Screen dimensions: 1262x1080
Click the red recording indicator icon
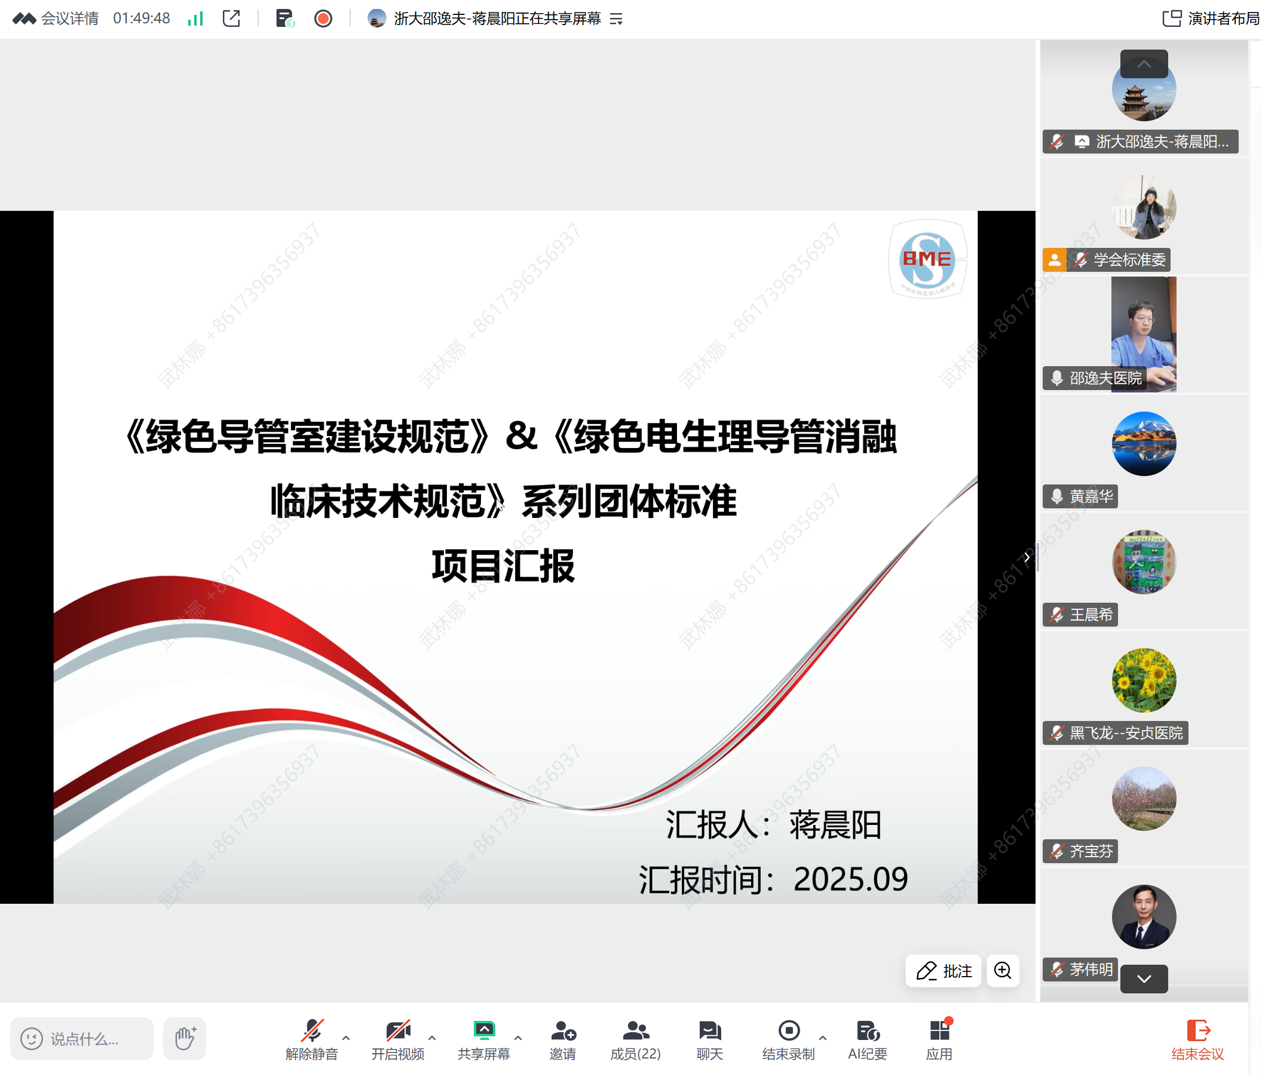click(x=323, y=19)
